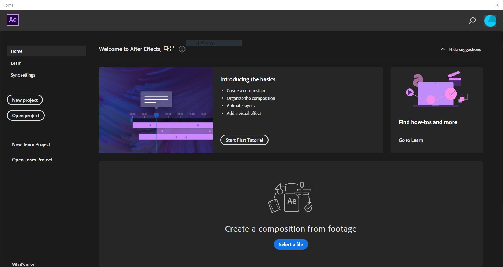
Task: Open the user account avatar
Action: pos(490,21)
